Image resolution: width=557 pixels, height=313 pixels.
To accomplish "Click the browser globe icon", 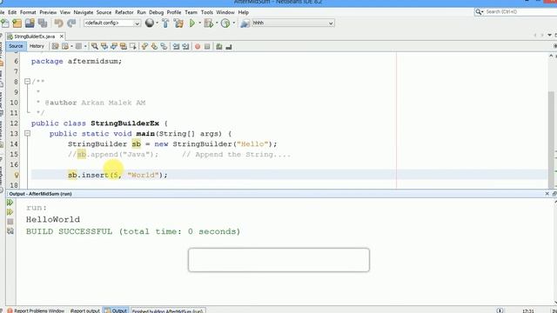I will (150, 23).
